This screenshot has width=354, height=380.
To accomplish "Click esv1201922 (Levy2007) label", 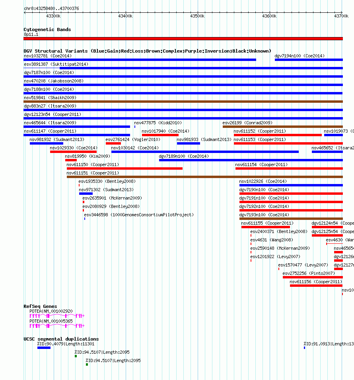I will click(x=275, y=257).
